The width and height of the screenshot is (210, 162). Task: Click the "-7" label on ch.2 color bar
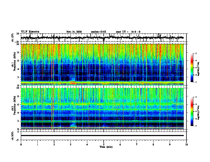(x=195, y=126)
